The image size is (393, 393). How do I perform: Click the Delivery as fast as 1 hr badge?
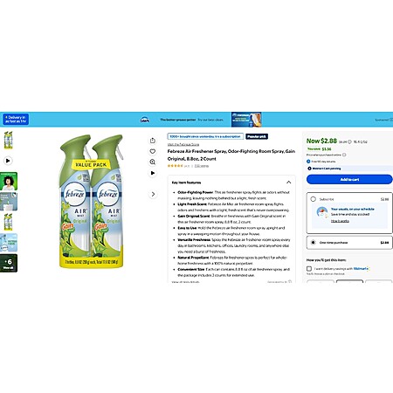pos(16,119)
